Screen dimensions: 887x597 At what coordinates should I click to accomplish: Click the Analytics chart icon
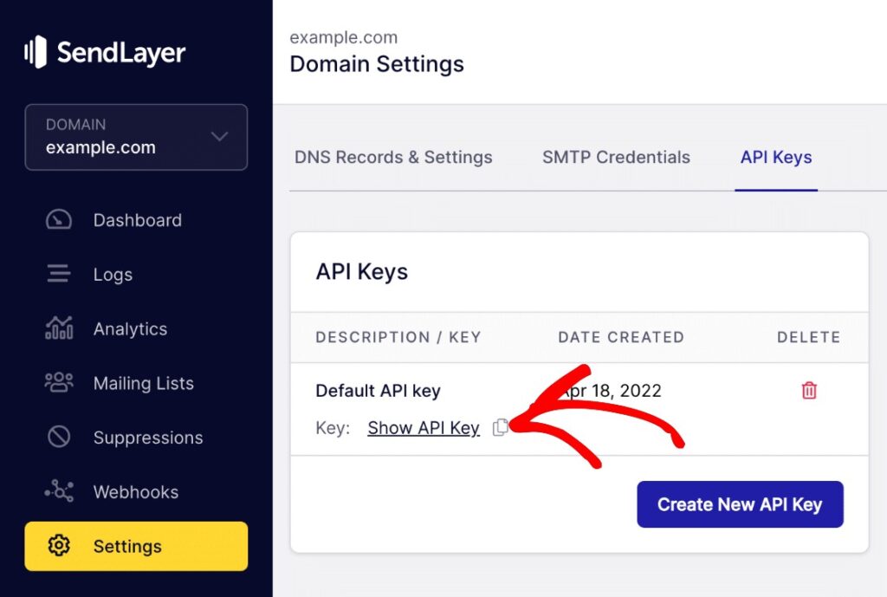[x=58, y=328]
